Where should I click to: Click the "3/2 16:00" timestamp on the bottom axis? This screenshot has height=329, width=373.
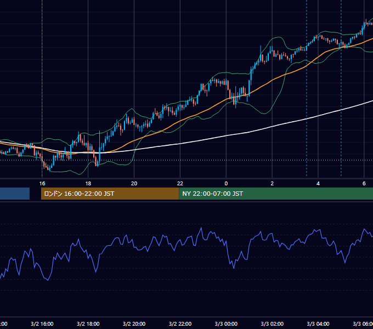point(42,324)
